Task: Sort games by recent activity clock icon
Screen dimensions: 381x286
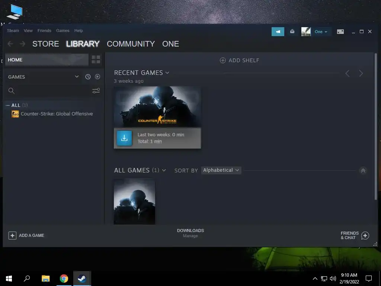Action: [x=88, y=77]
